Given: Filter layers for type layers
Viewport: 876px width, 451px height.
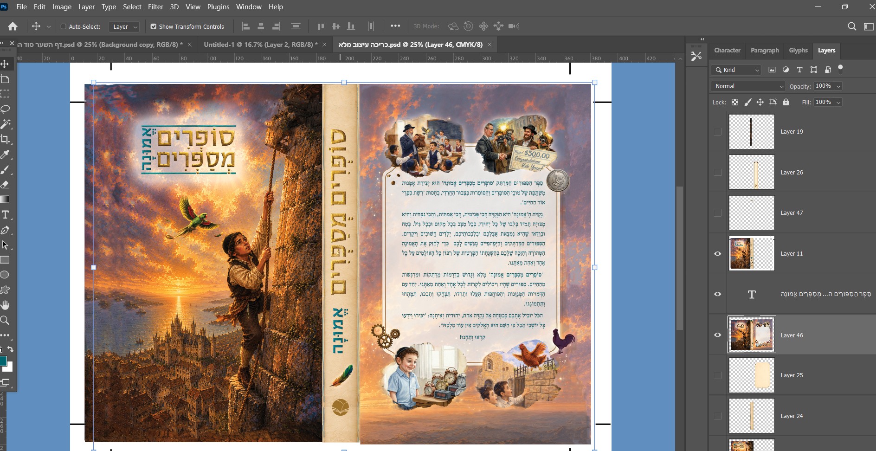Looking at the screenshot, I should (799, 70).
